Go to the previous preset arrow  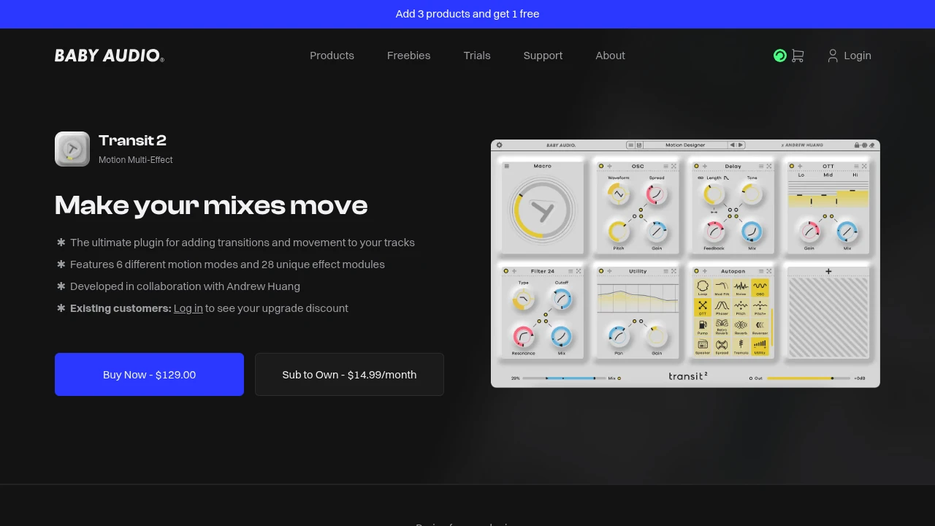point(732,145)
